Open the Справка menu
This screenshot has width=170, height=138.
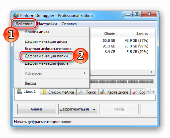pos(69,24)
